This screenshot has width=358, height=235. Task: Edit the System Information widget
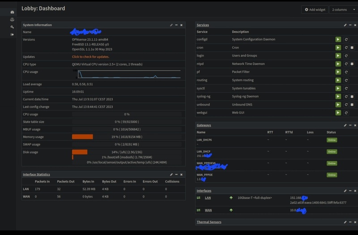pyautogui.click(x=171, y=25)
